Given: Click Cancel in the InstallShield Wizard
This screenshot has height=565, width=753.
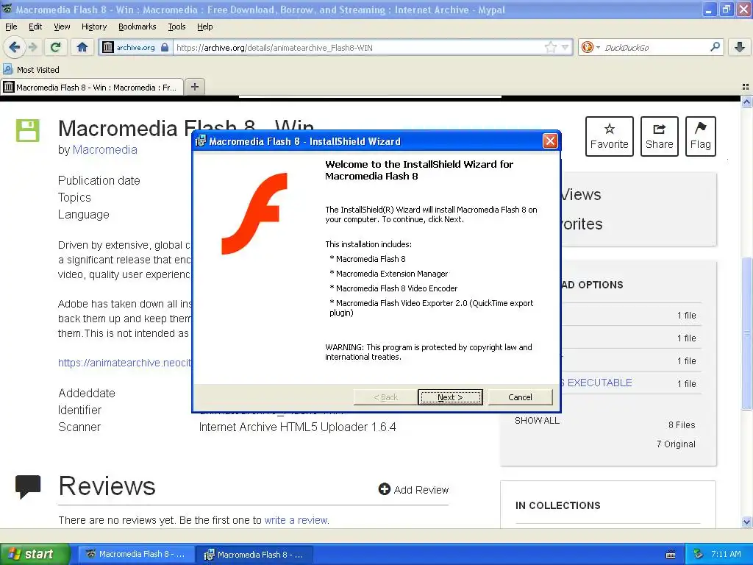Looking at the screenshot, I should tap(520, 397).
